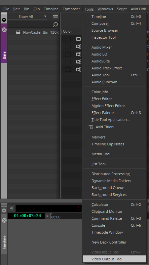Open Audio Mixer
Viewport: 149px width, 265px height.
pos(115,47)
